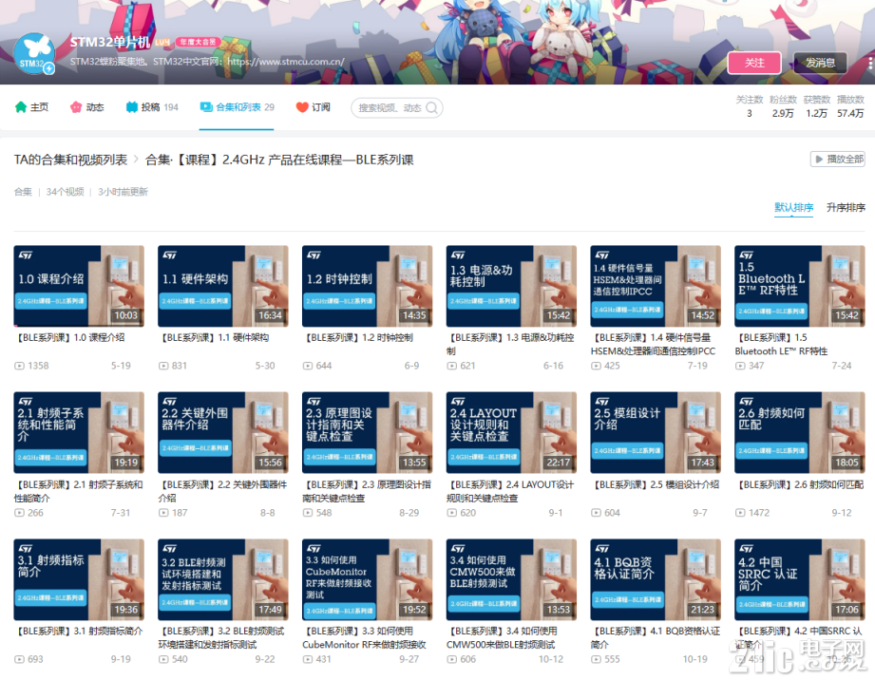Click the 3小时前更新 update text
Viewport: 875px width, 680px height.
tap(123, 192)
